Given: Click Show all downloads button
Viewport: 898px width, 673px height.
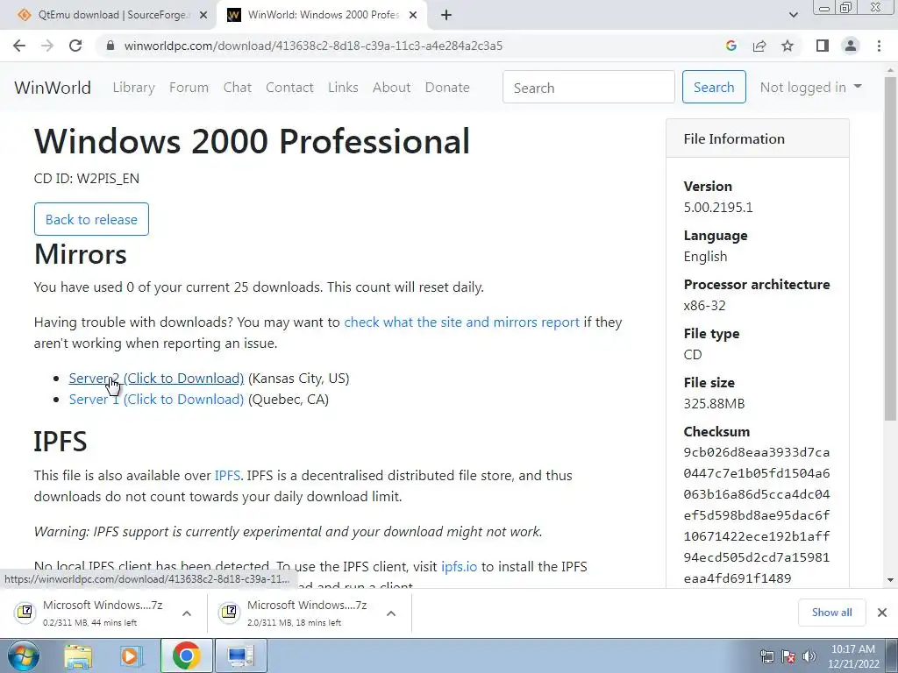Looking at the screenshot, I should [831, 613].
